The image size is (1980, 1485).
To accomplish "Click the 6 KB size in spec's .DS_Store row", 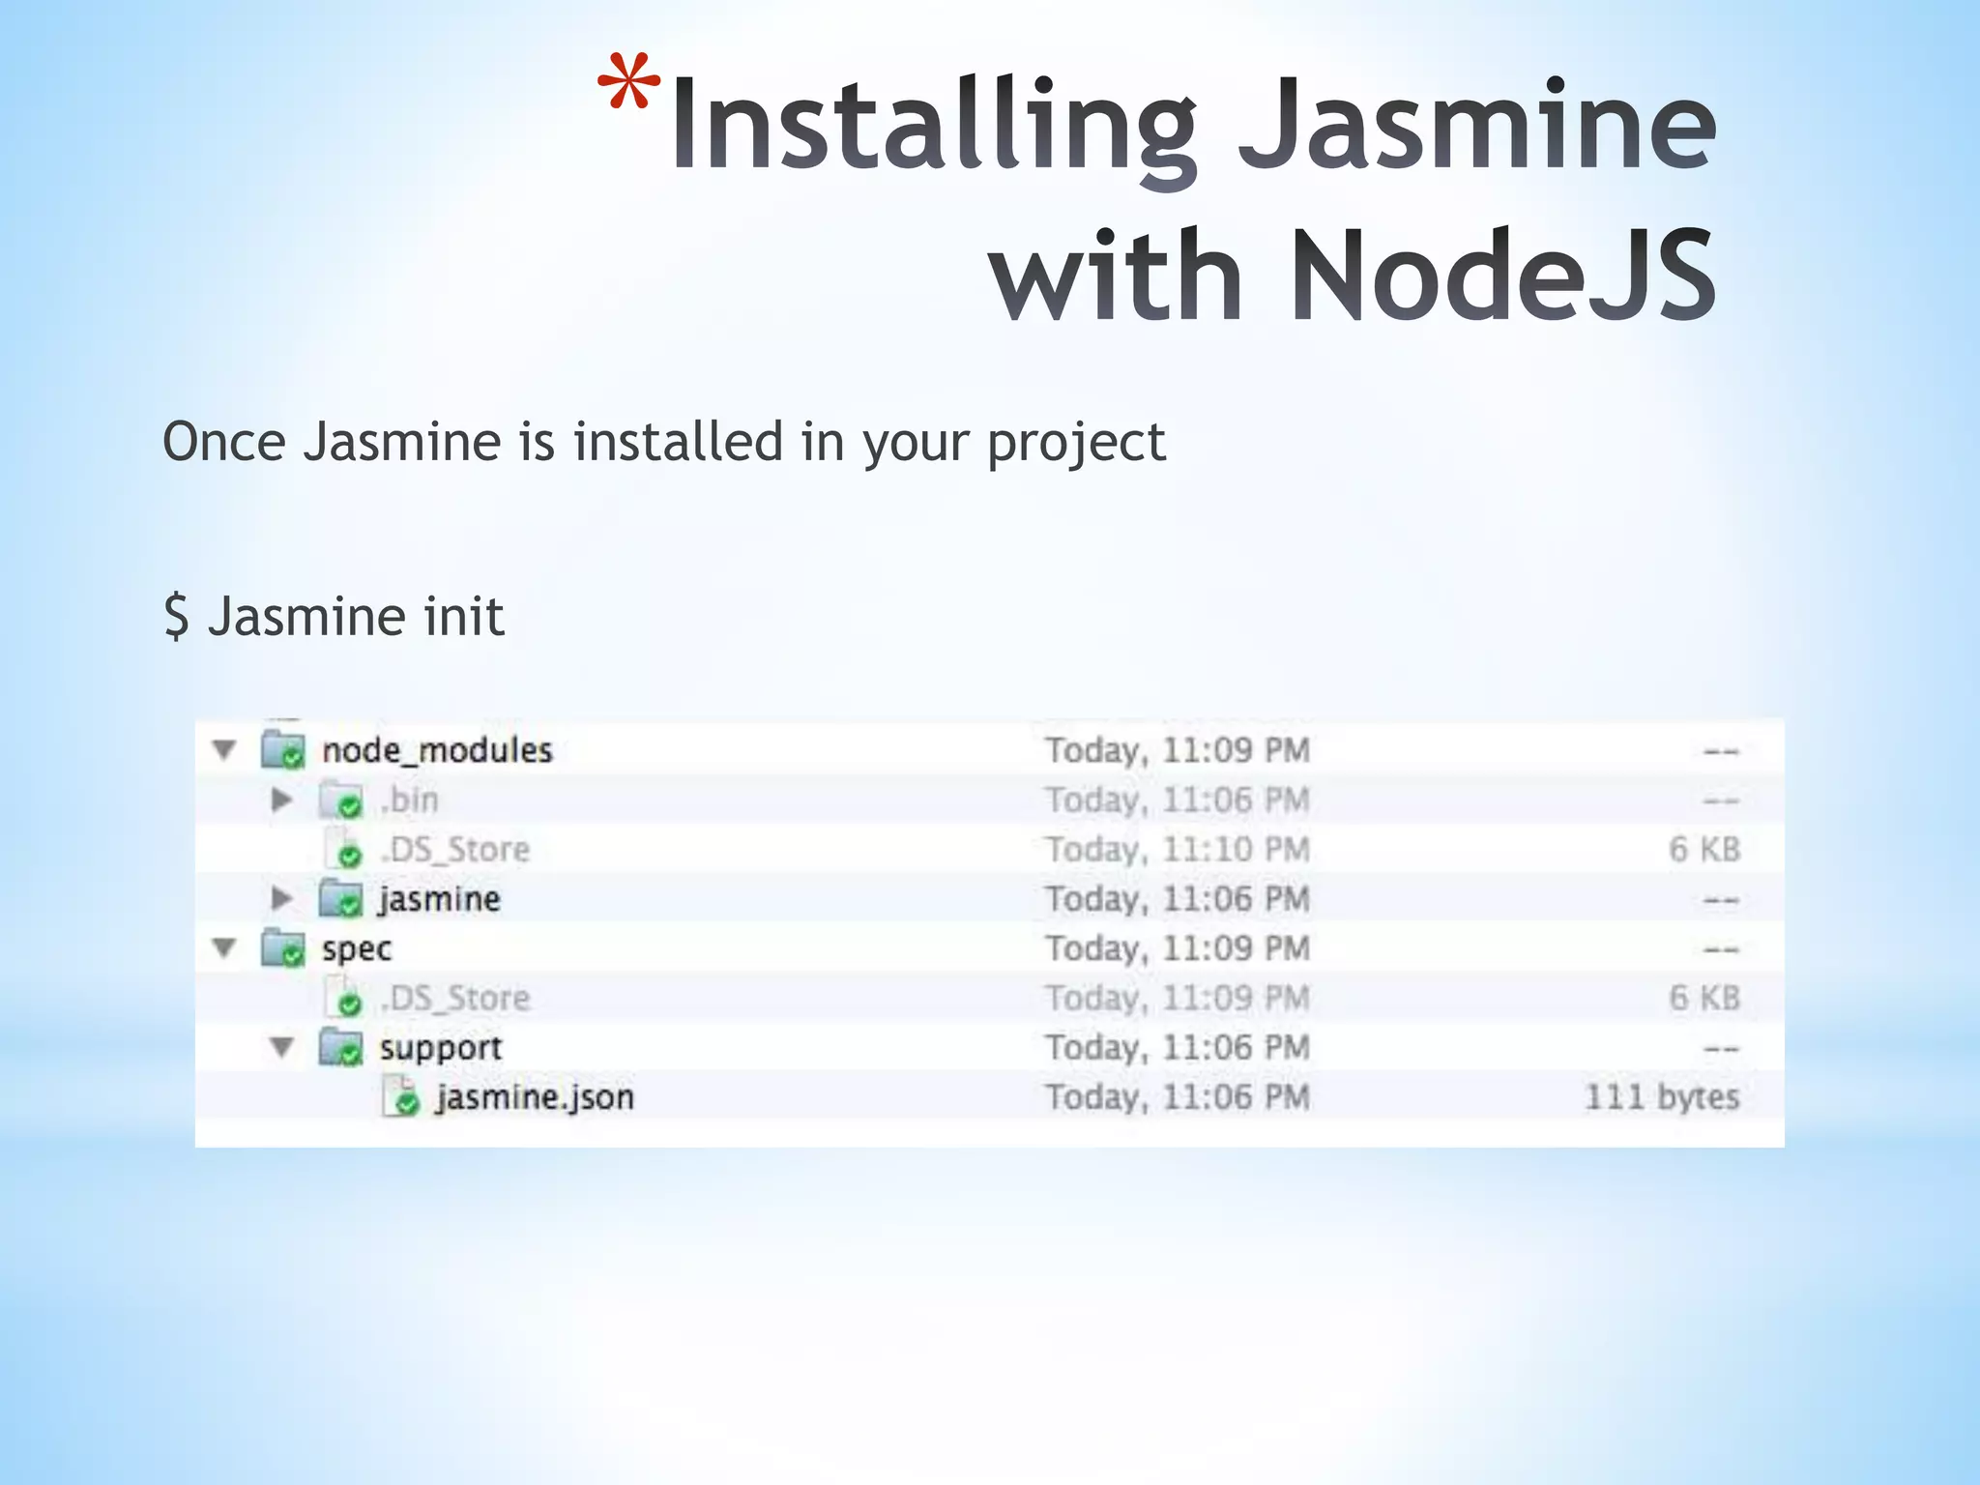I will pyautogui.click(x=1704, y=998).
